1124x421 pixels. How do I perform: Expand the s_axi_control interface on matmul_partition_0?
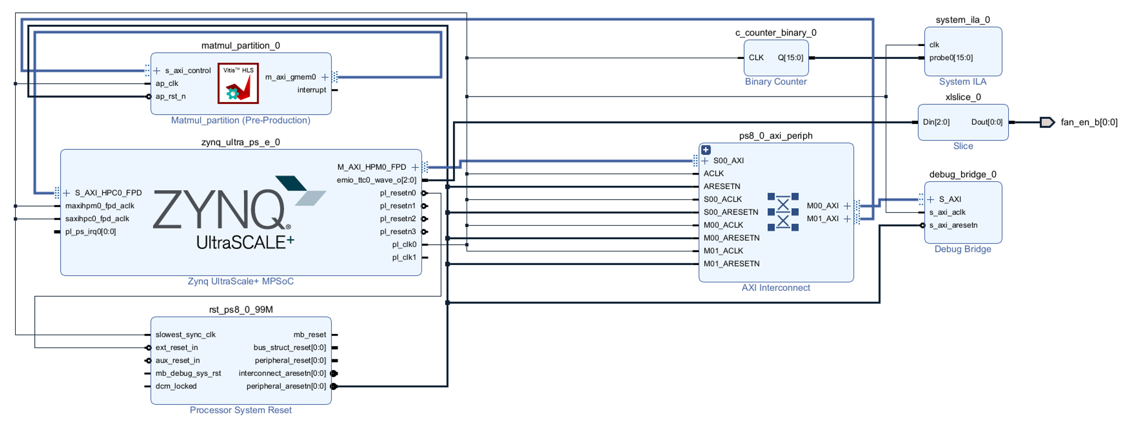click(157, 71)
